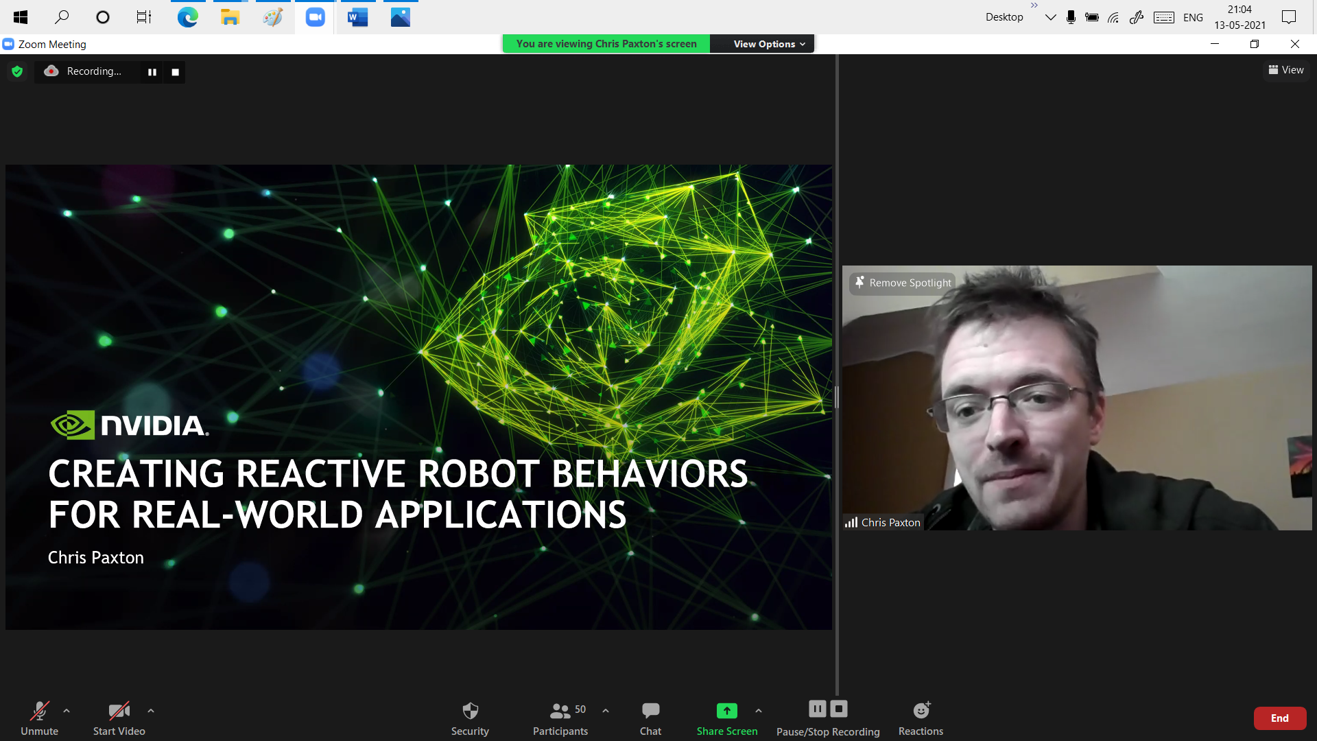Open the Action Center notifications
1317x741 pixels.
[1289, 17]
